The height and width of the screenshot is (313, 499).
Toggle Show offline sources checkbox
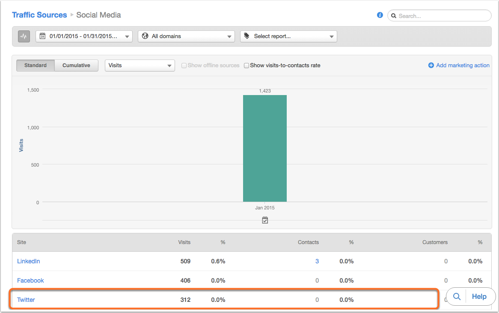184,66
